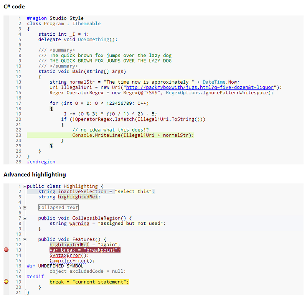Image resolution: width=307 pixels, height=300 pixels.
Task: Click the Collapsed text box
Action: point(58,208)
